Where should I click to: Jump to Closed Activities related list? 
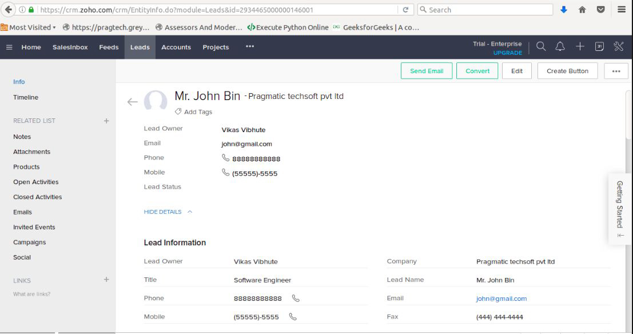[38, 197]
